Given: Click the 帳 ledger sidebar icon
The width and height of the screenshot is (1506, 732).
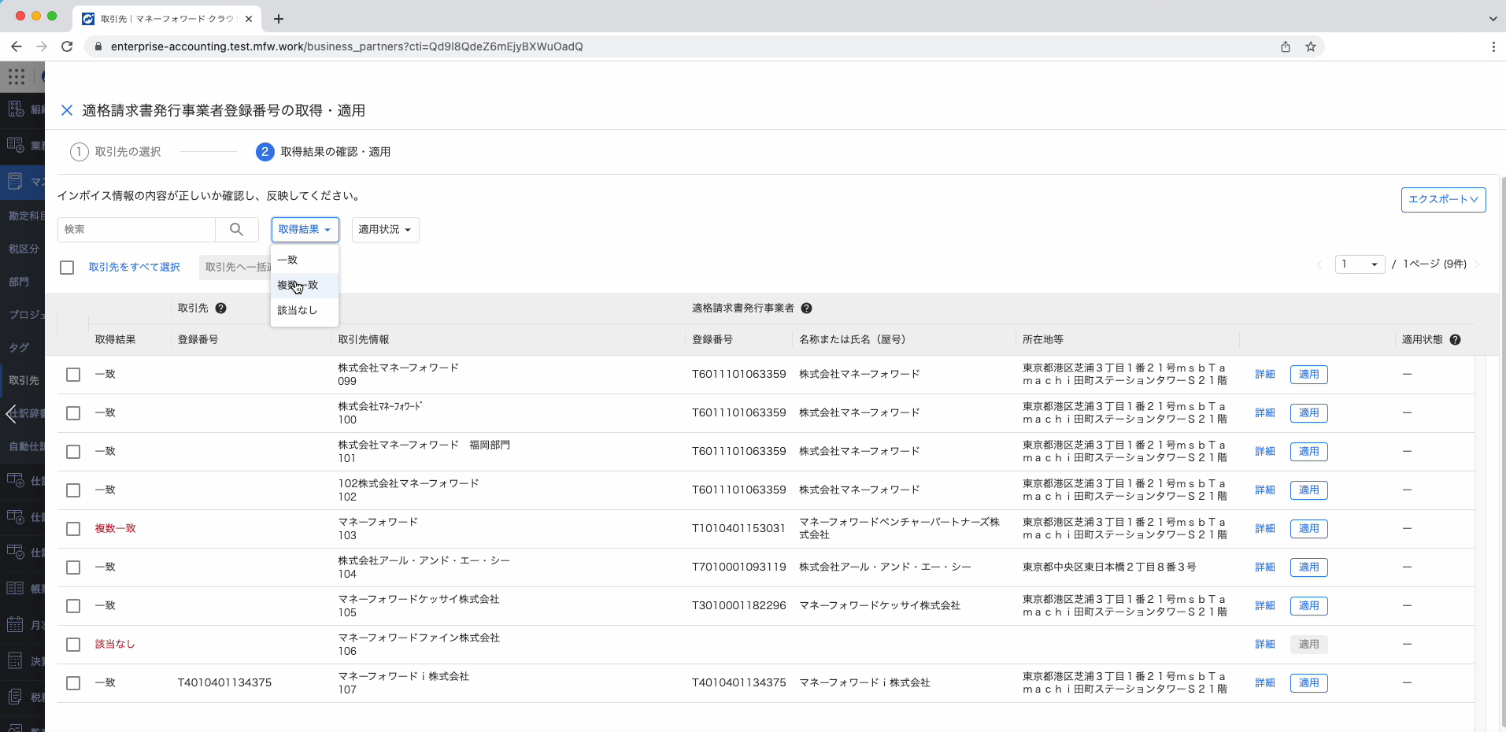Looking at the screenshot, I should pyautogui.click(x=16, y=588).
